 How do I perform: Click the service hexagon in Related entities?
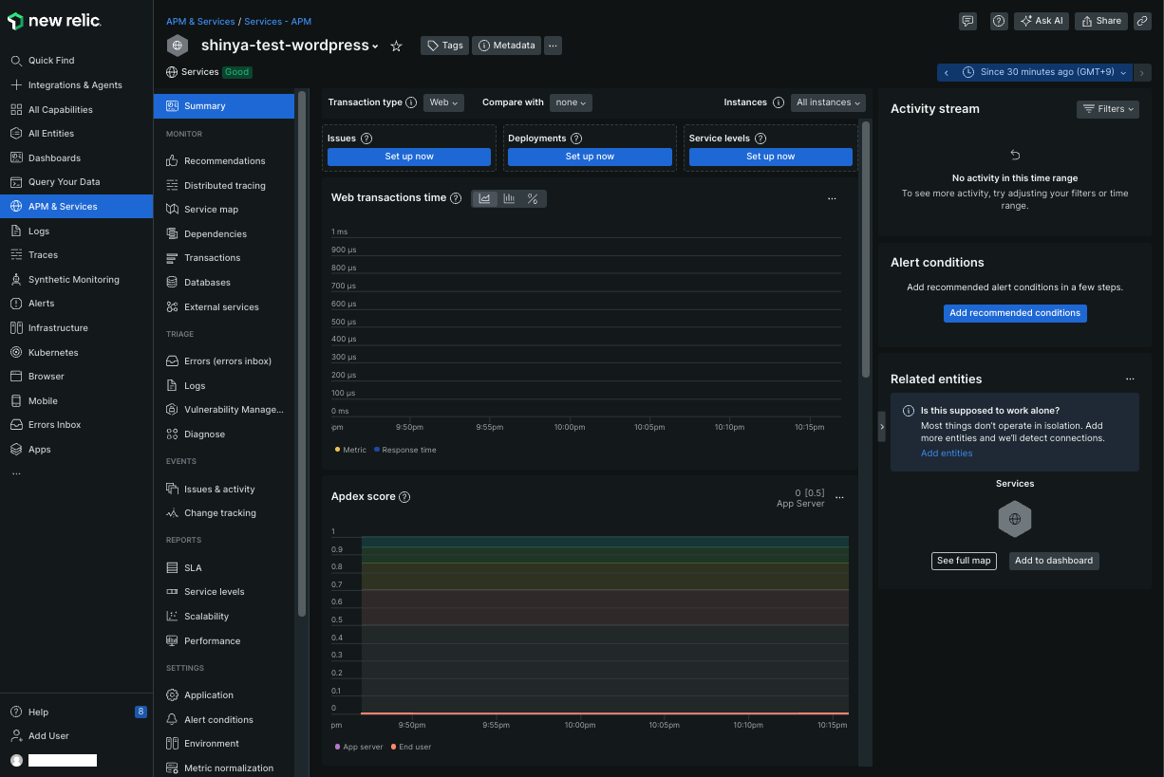(x=1015, y=519)
